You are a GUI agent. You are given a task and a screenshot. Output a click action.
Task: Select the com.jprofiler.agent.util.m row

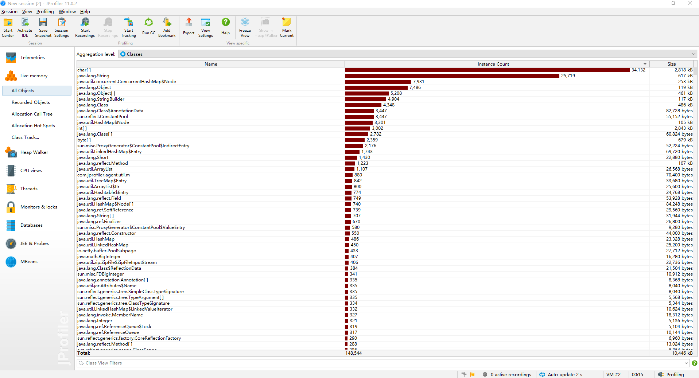(x=385, y=175)
